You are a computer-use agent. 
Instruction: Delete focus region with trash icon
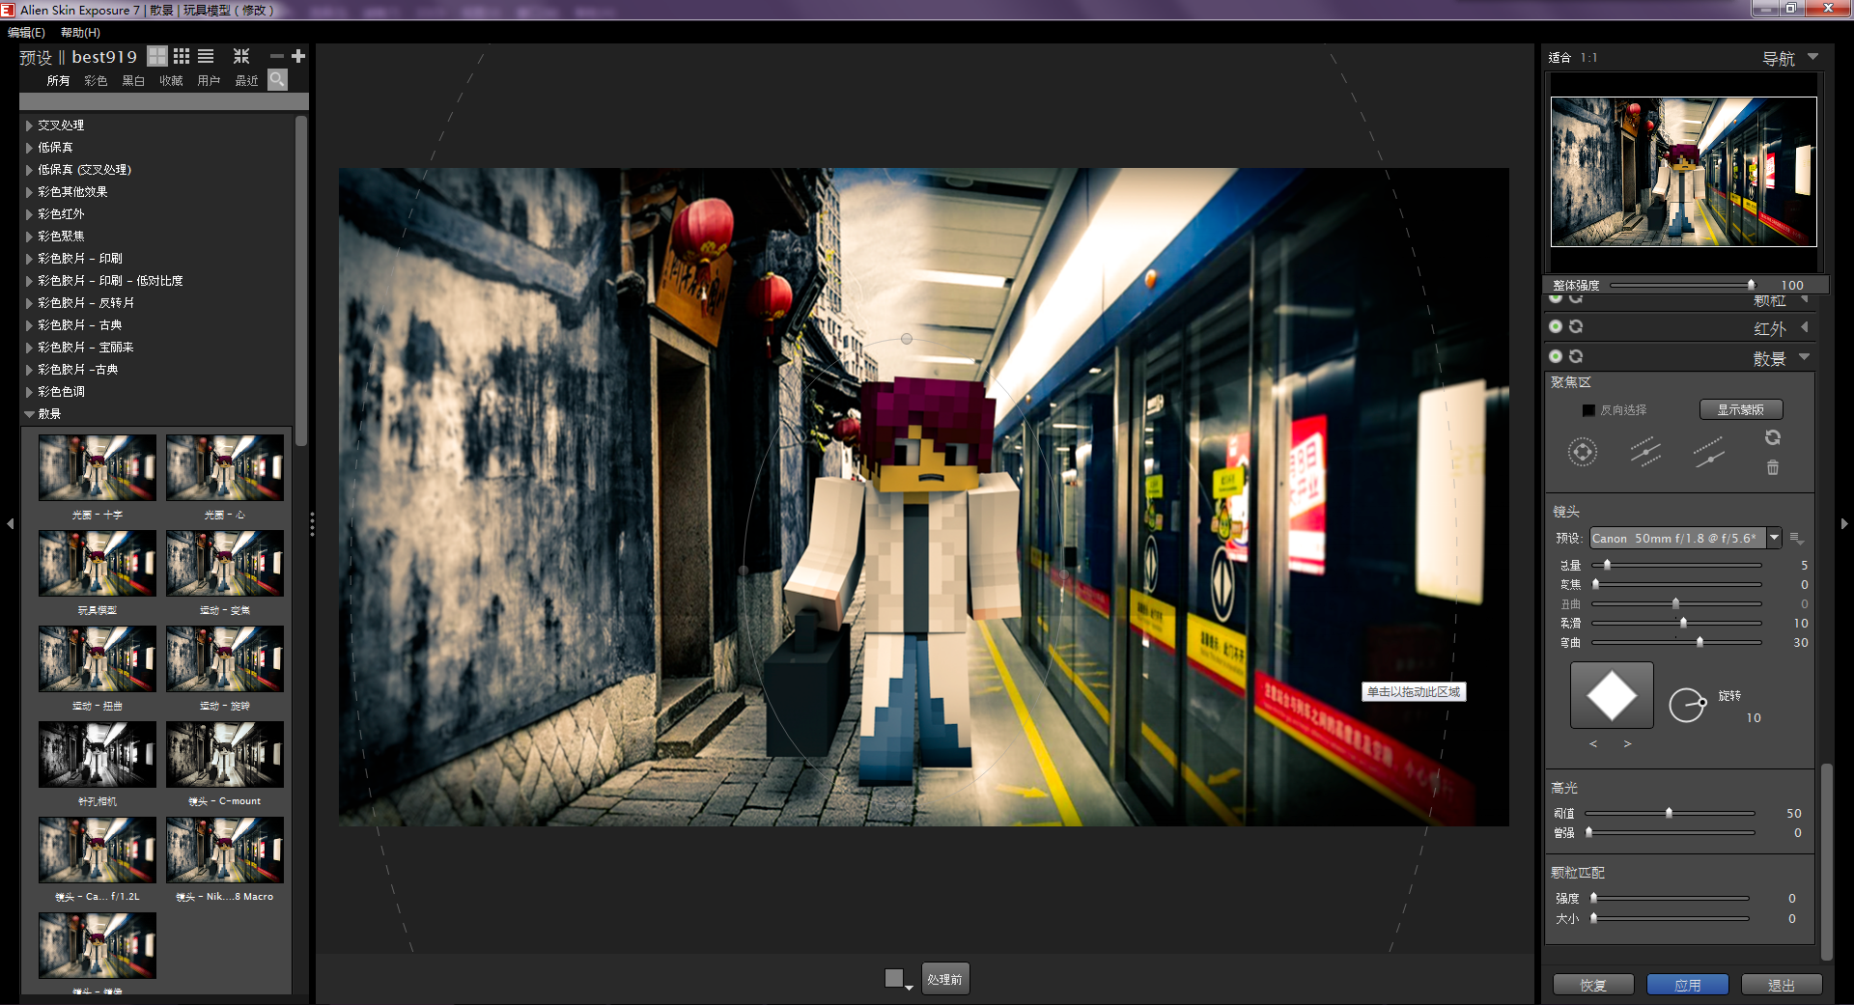click(x=1773, y=468)
